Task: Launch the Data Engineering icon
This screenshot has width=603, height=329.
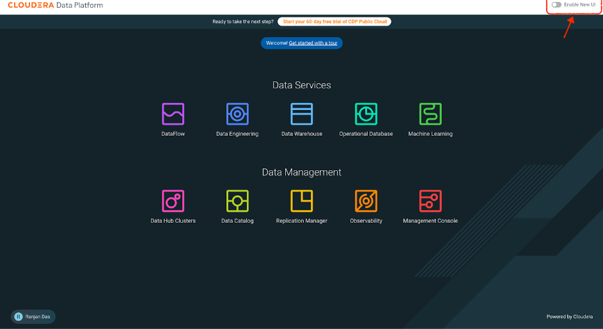Action: pyautogui.click(x=237, y=114)
